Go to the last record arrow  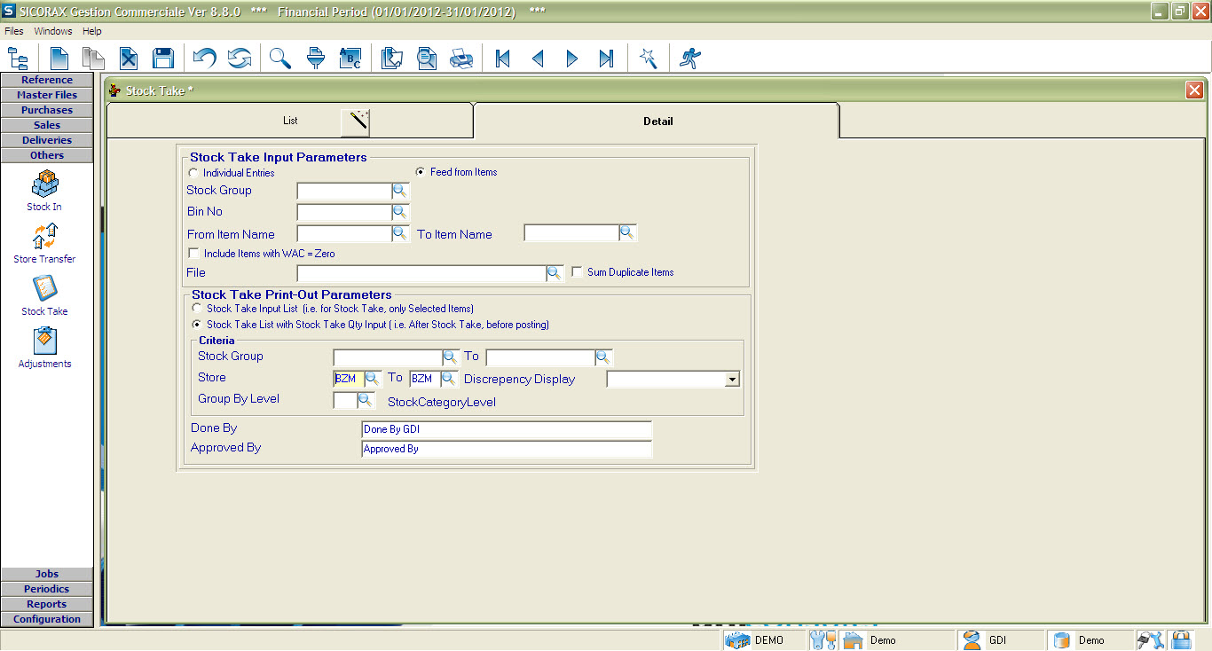[606, 59]
